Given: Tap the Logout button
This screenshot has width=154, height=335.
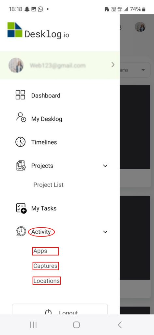Looking at the screenshot, I should click(60, 309).
